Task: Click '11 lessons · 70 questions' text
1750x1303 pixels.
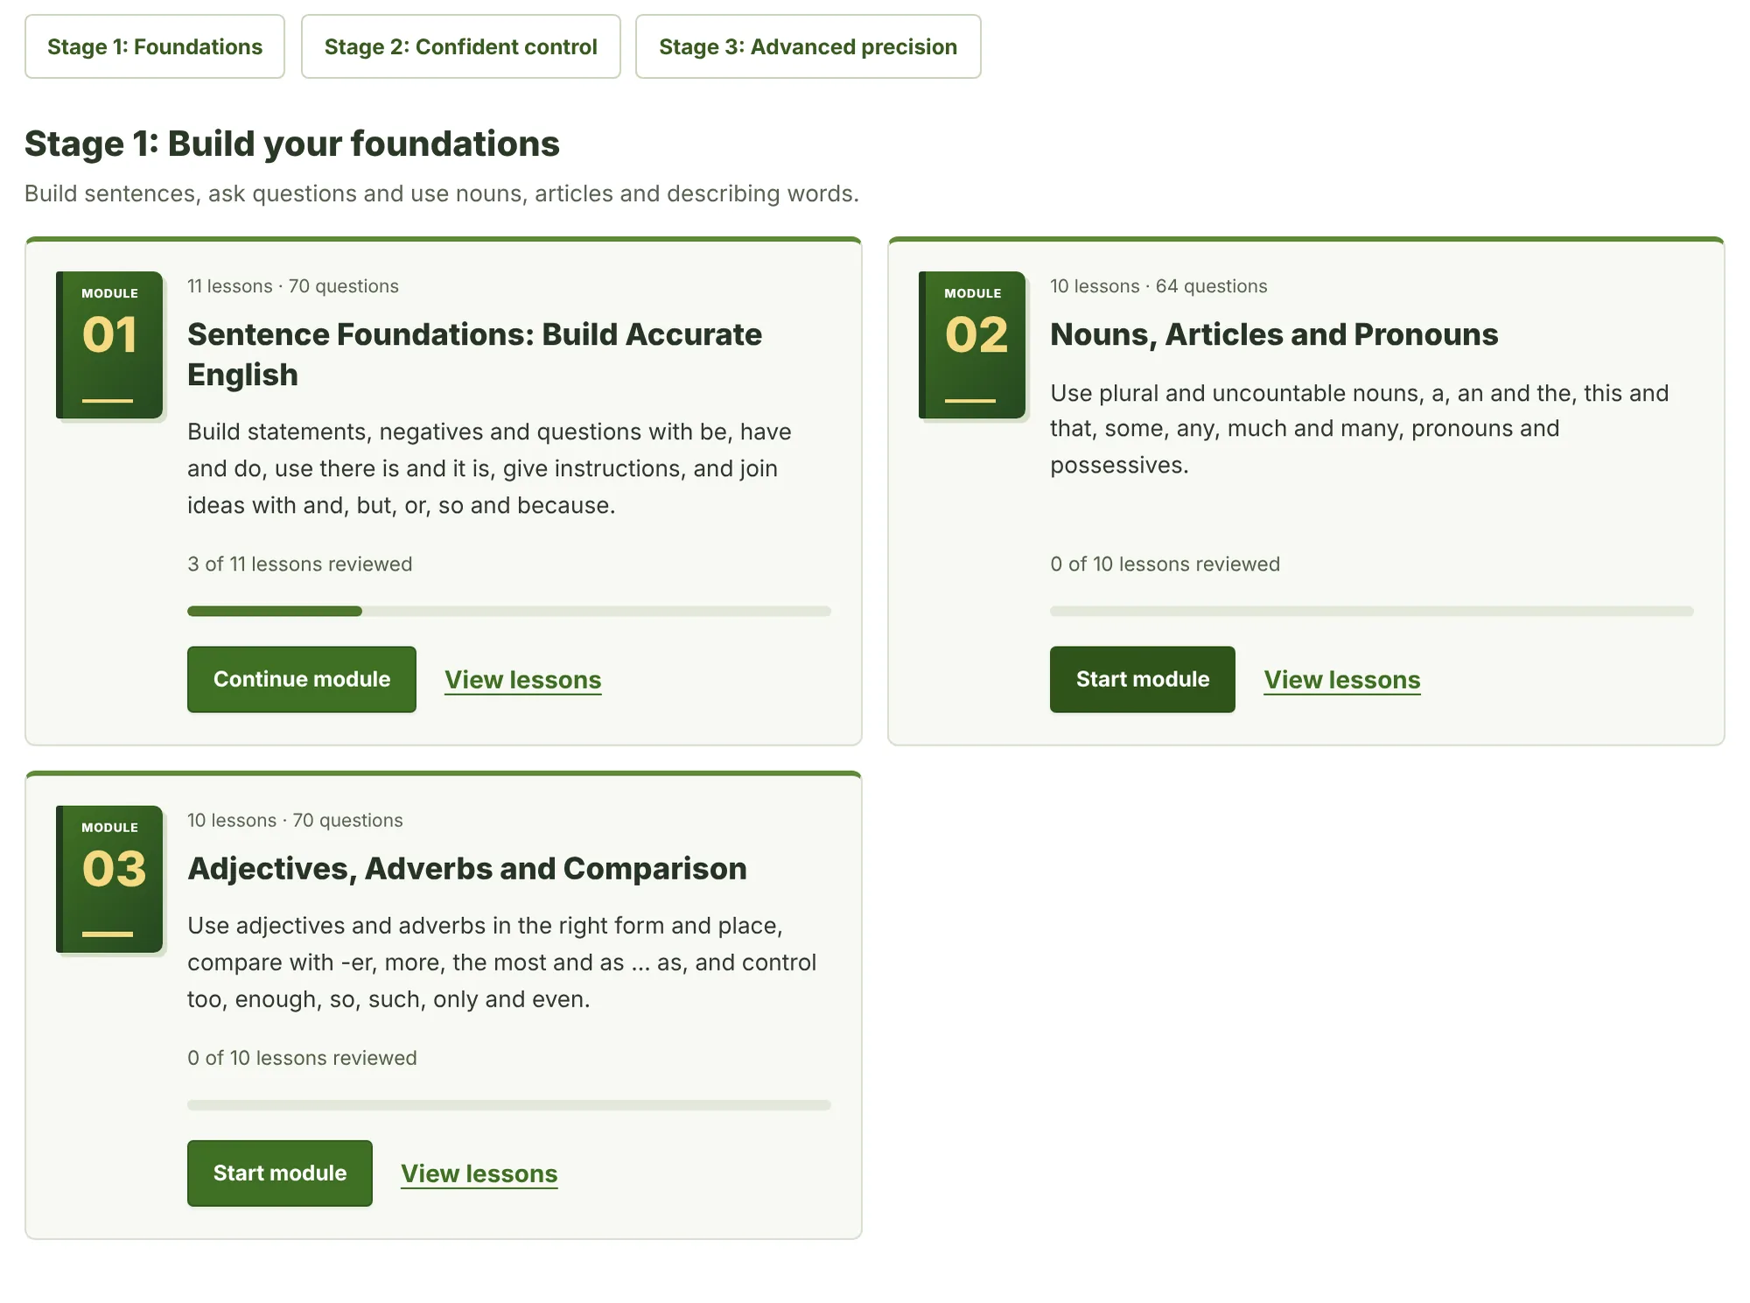Action: click(293, 286)
